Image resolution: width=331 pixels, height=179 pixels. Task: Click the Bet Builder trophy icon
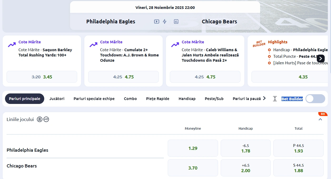pyautogui.click(x=275, y=98)
